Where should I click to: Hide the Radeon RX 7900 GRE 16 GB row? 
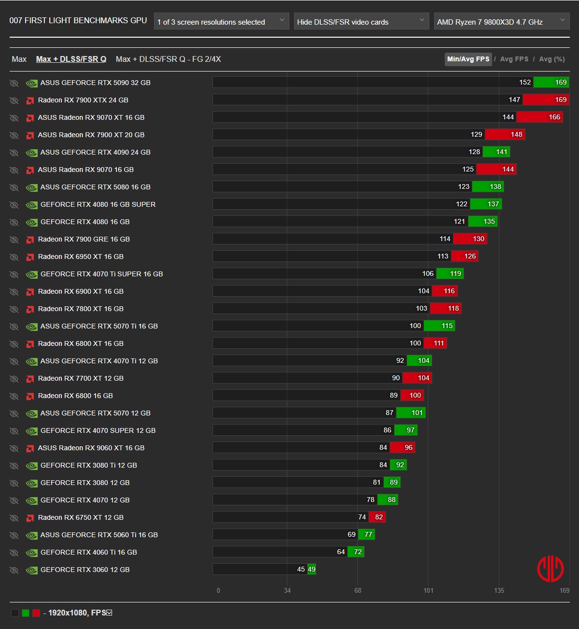pyautogui.click(x=14, y=240)
